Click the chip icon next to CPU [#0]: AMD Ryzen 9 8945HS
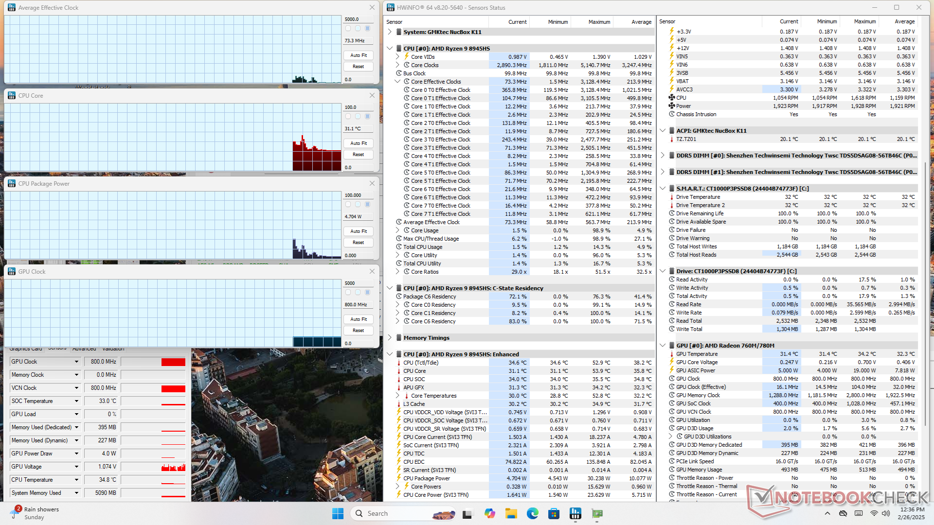Viewport: 934px width, 525px height. 399,49
